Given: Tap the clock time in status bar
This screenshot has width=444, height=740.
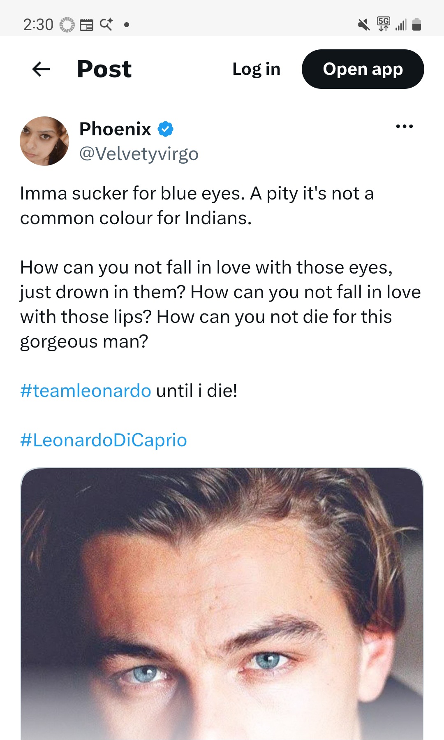Looking at the screenshot, I should tap(38, 25).
